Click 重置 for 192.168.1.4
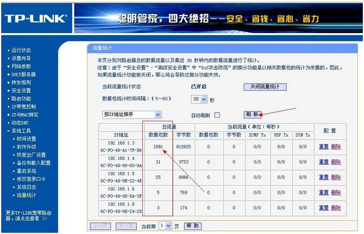Image resolution: width=364 pixels, height=234 pixels. point(324,162)
